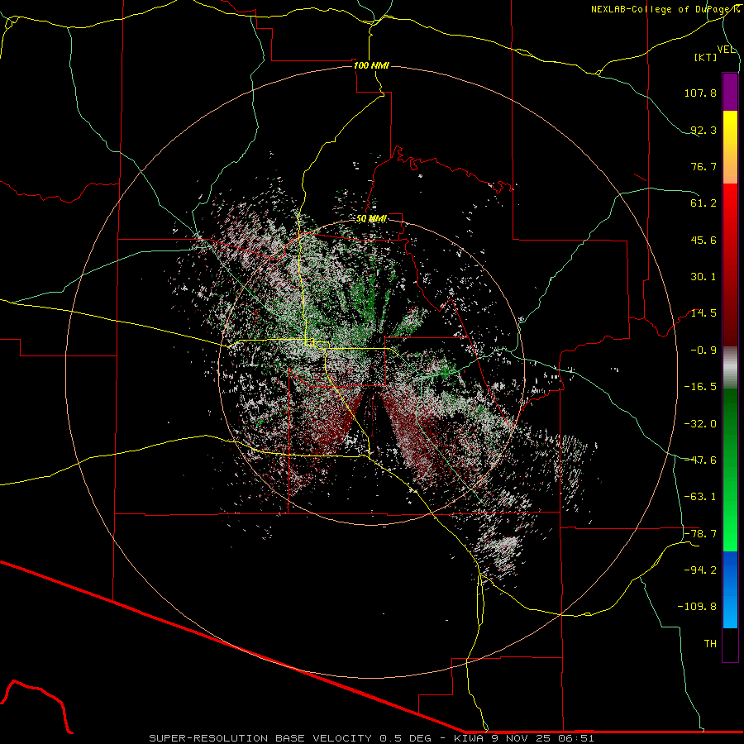This screenshot has height=744, width=744.
Task: Click the gray near-zero segment of the color bar
Action: tap(730, 367)
